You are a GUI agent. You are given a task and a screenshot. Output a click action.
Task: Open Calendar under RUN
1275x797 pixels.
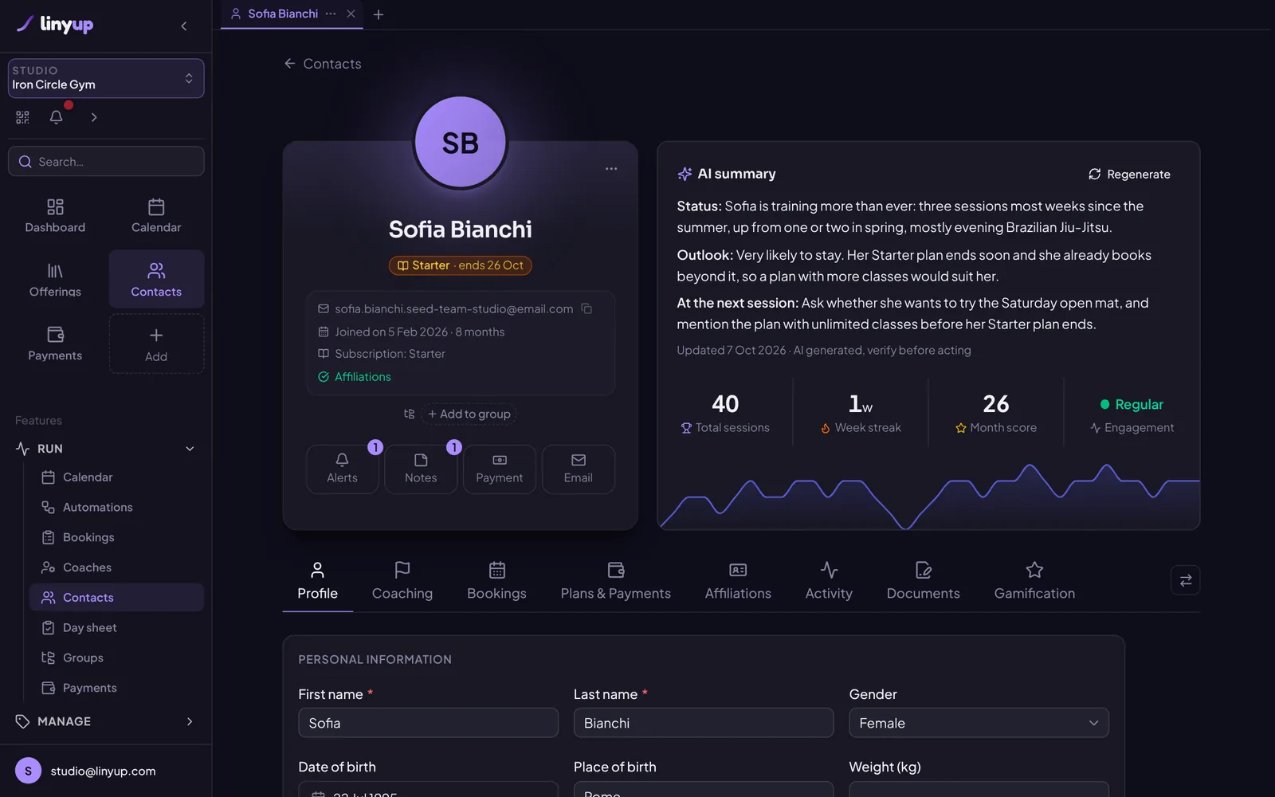(116, 477)
